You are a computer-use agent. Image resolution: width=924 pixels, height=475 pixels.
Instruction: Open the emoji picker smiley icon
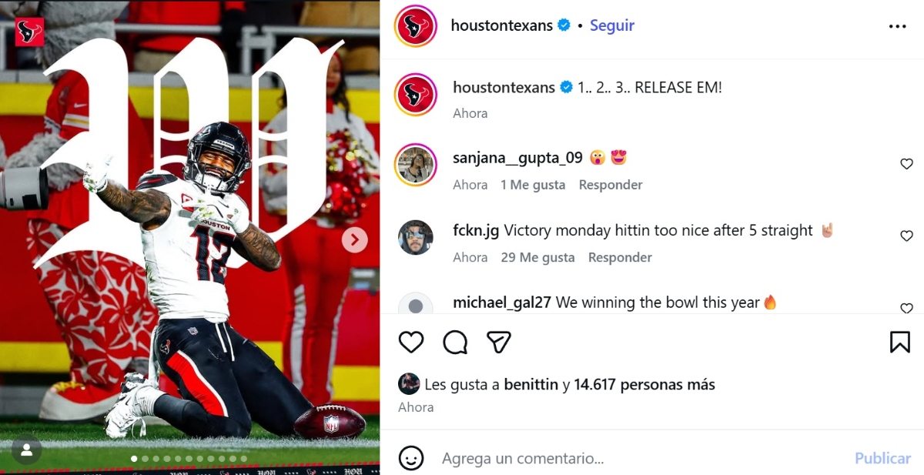point(411,458)
